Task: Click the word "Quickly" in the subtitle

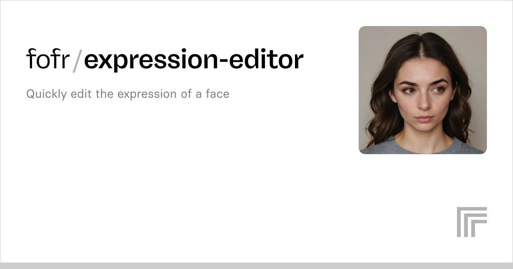Action: 47,94
